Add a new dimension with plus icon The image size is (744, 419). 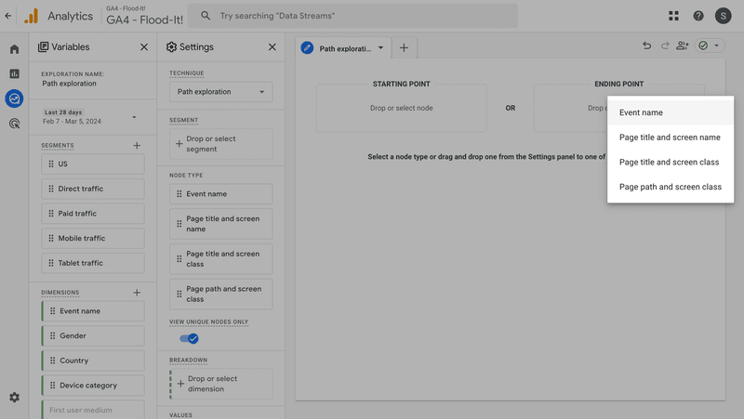click(137, 293)
